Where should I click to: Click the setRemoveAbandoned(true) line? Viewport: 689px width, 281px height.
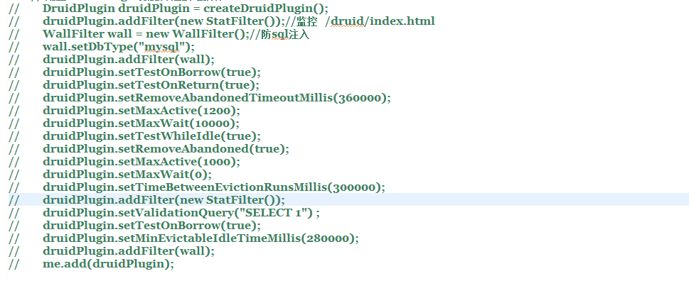pyautogui.click(x=166, y=149)
